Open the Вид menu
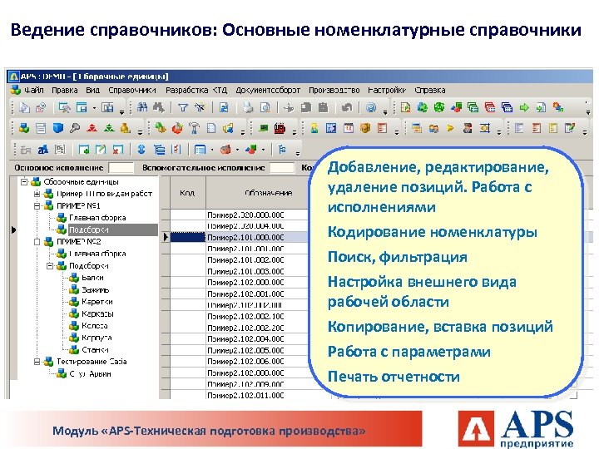Viewport: 599px width, 449px height. [92, 91]
